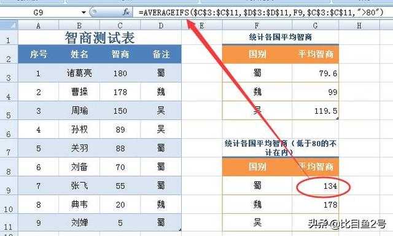
Task: Click cell G9 showing 134
Action: [315, 186]
